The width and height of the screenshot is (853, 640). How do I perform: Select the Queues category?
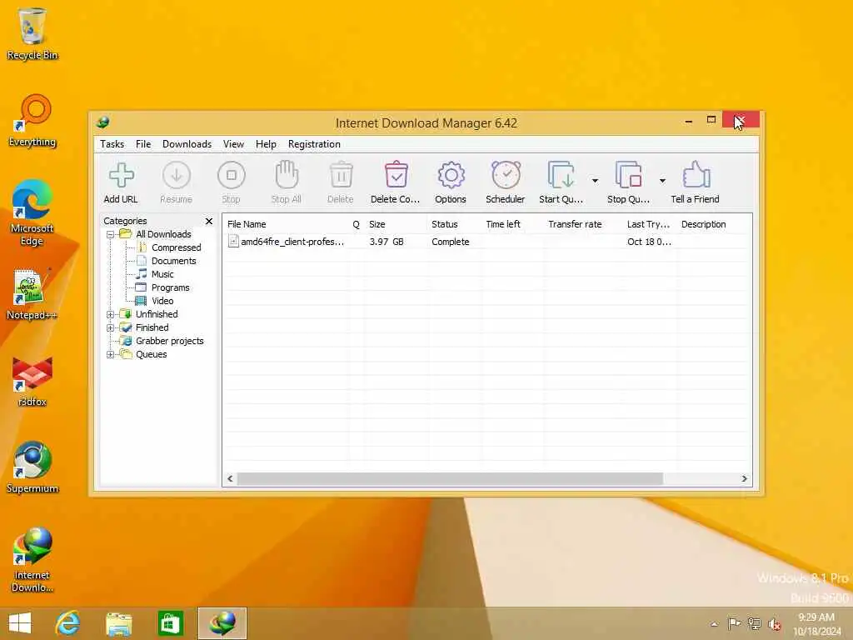(152, 354)
